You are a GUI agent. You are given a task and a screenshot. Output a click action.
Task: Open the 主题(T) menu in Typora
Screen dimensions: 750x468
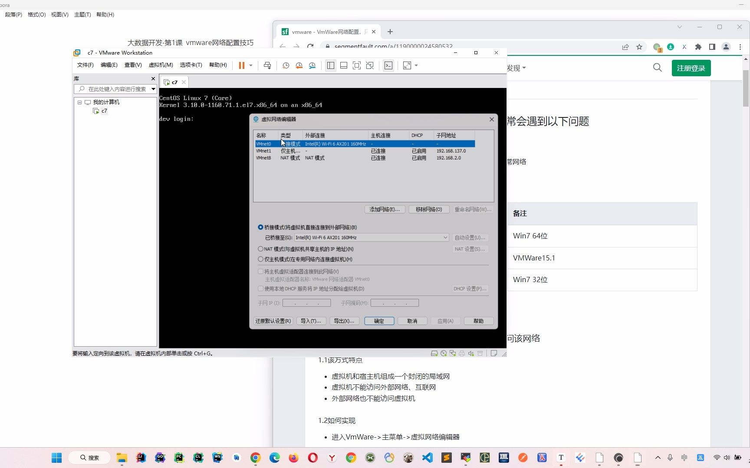(82, 15)
